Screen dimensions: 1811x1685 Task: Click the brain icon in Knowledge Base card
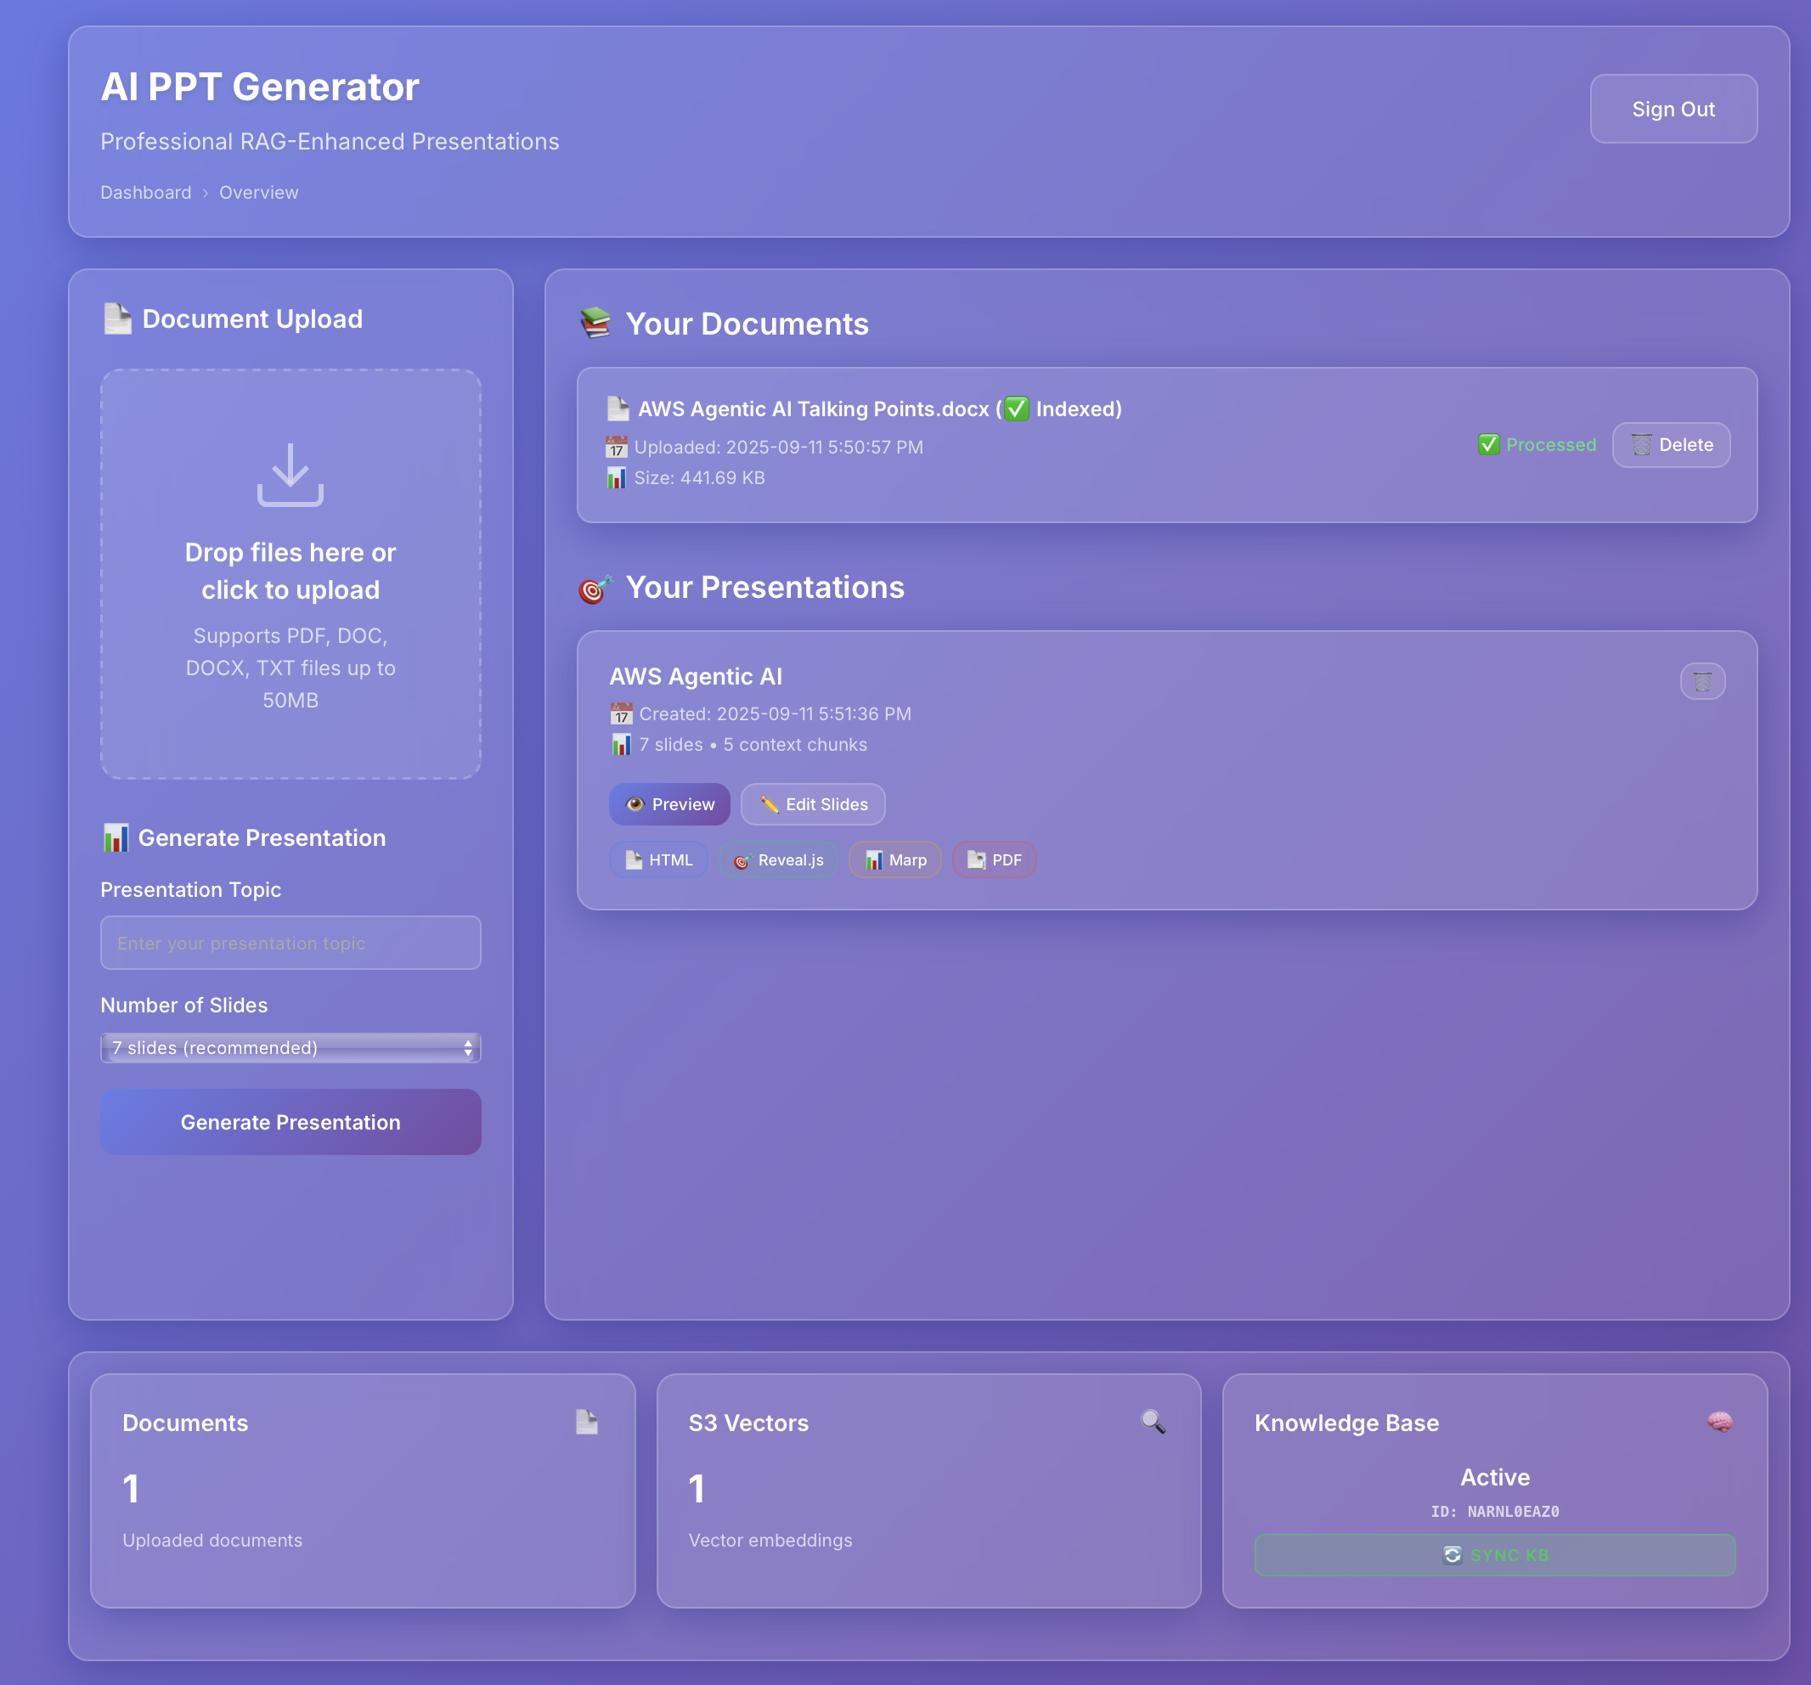pyautogui.click(x=1719, y=1421)
